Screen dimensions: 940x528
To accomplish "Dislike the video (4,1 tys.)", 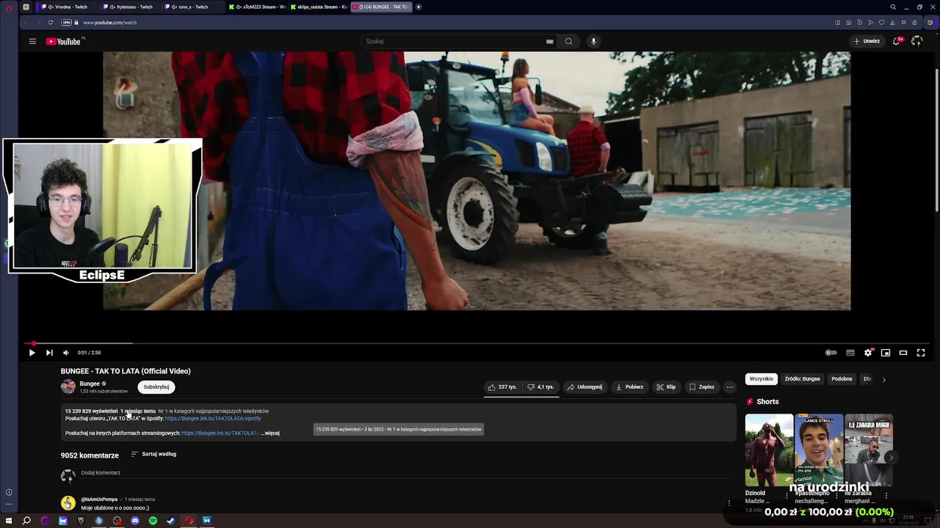I will [541, 387].
